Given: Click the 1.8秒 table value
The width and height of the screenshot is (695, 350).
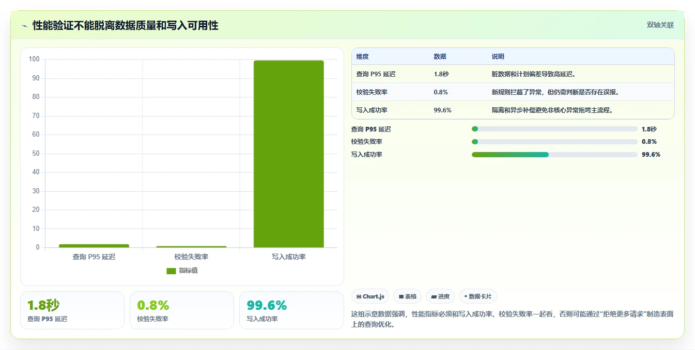Looking at the screenshot, I should coord(441,74).
